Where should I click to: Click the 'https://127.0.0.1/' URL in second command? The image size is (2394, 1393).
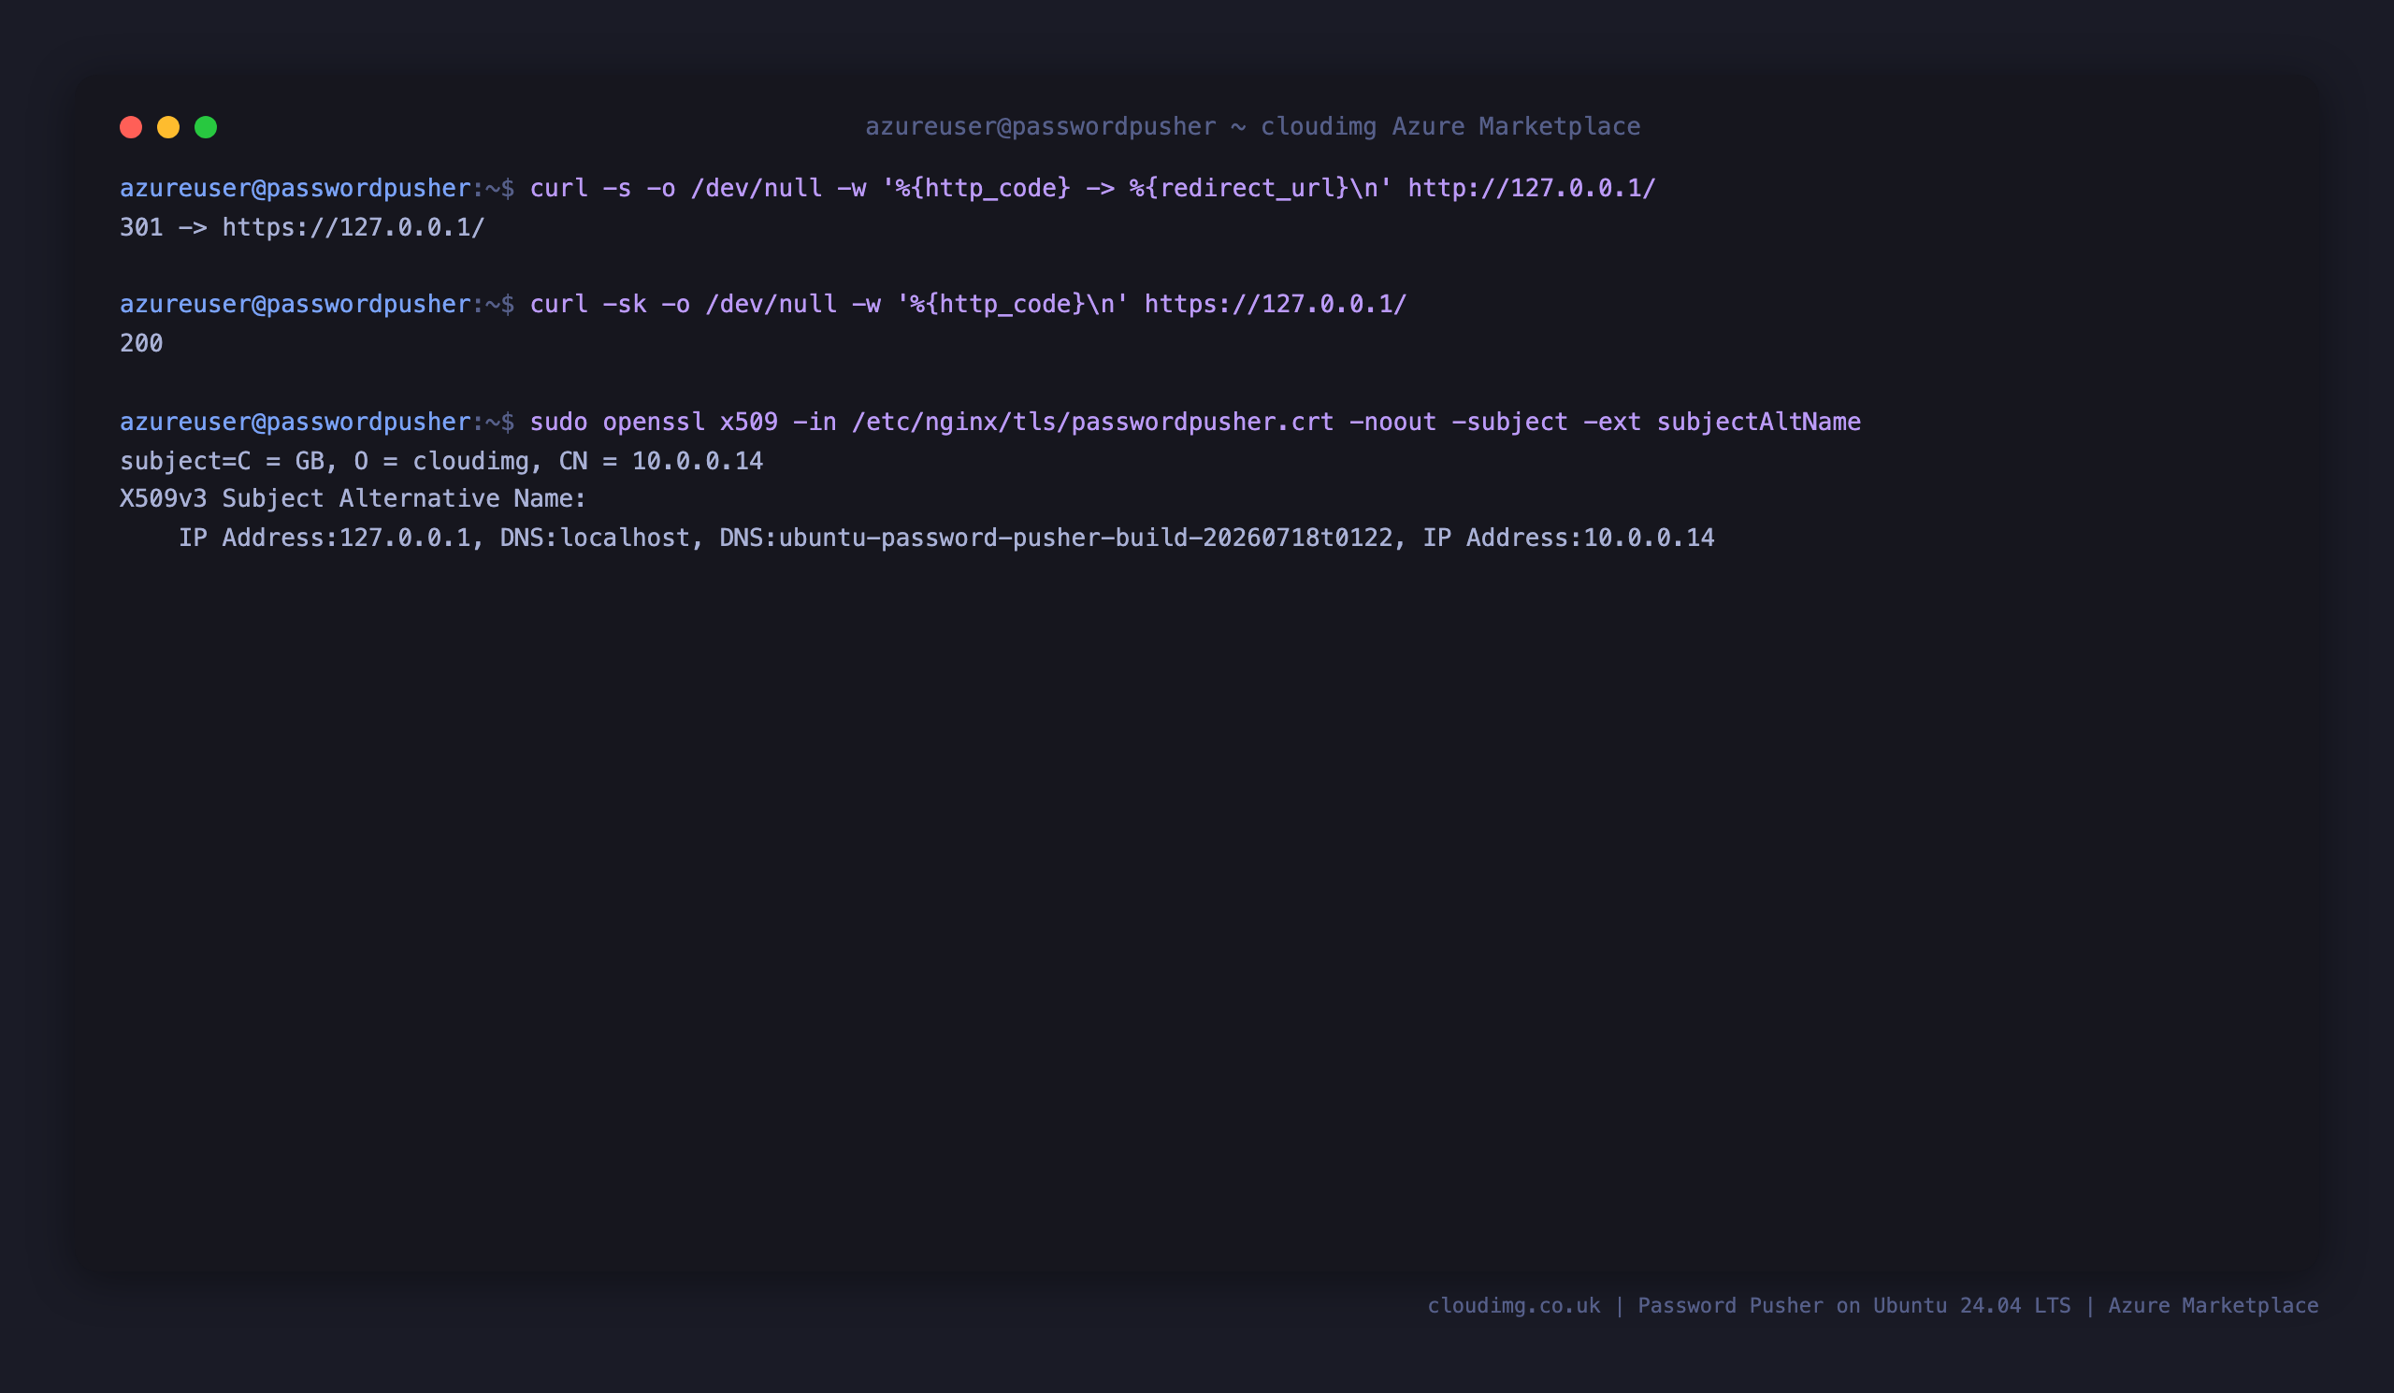[x=1275, y=304]
